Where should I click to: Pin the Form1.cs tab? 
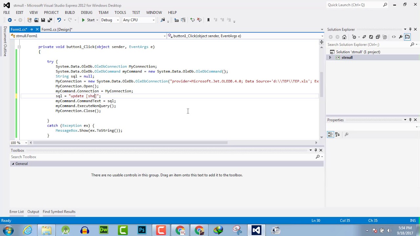click(31, 29)
